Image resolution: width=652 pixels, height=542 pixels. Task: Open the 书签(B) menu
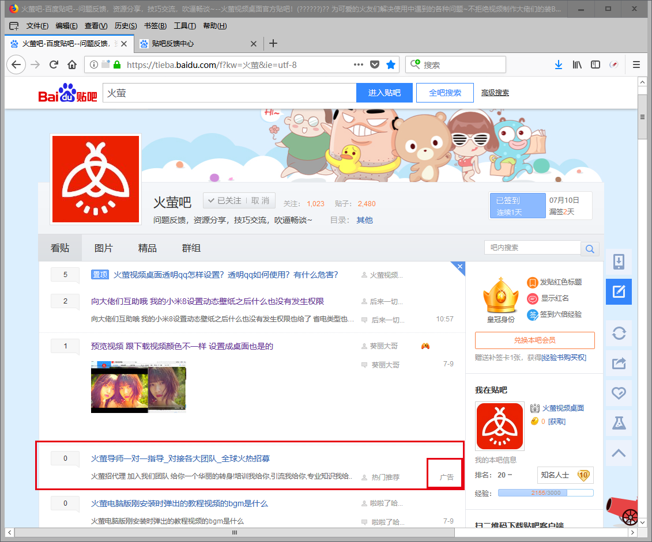155,26
